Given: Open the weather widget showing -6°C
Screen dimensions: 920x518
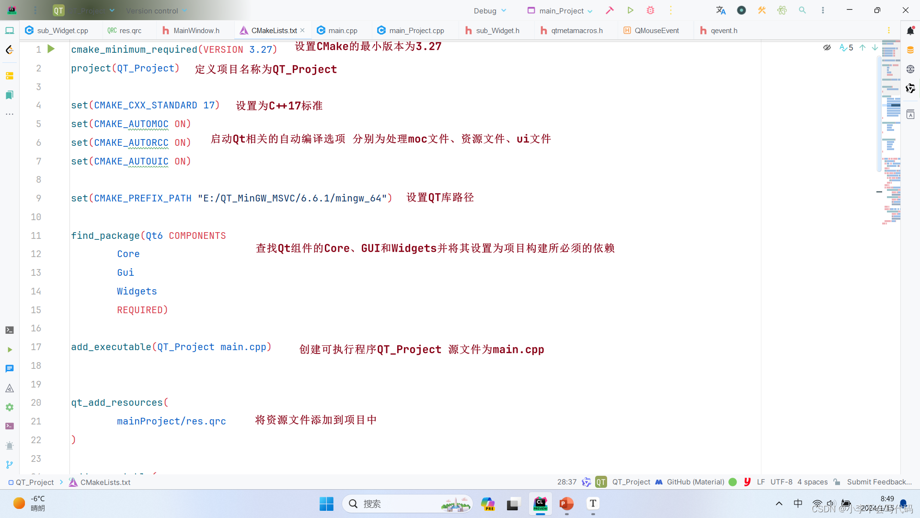Looking at the screenshot, I should tap(30, 504).
